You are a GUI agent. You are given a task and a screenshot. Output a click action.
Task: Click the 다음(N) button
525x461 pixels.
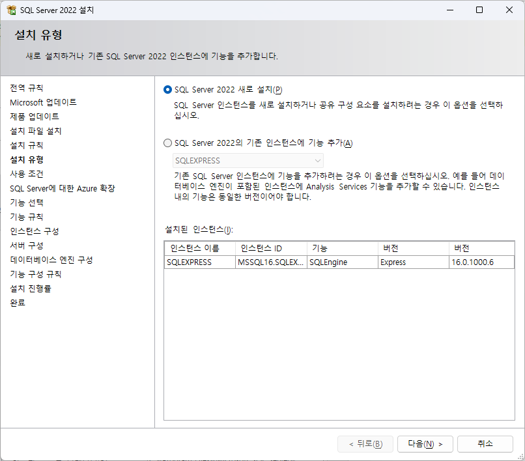425,444
